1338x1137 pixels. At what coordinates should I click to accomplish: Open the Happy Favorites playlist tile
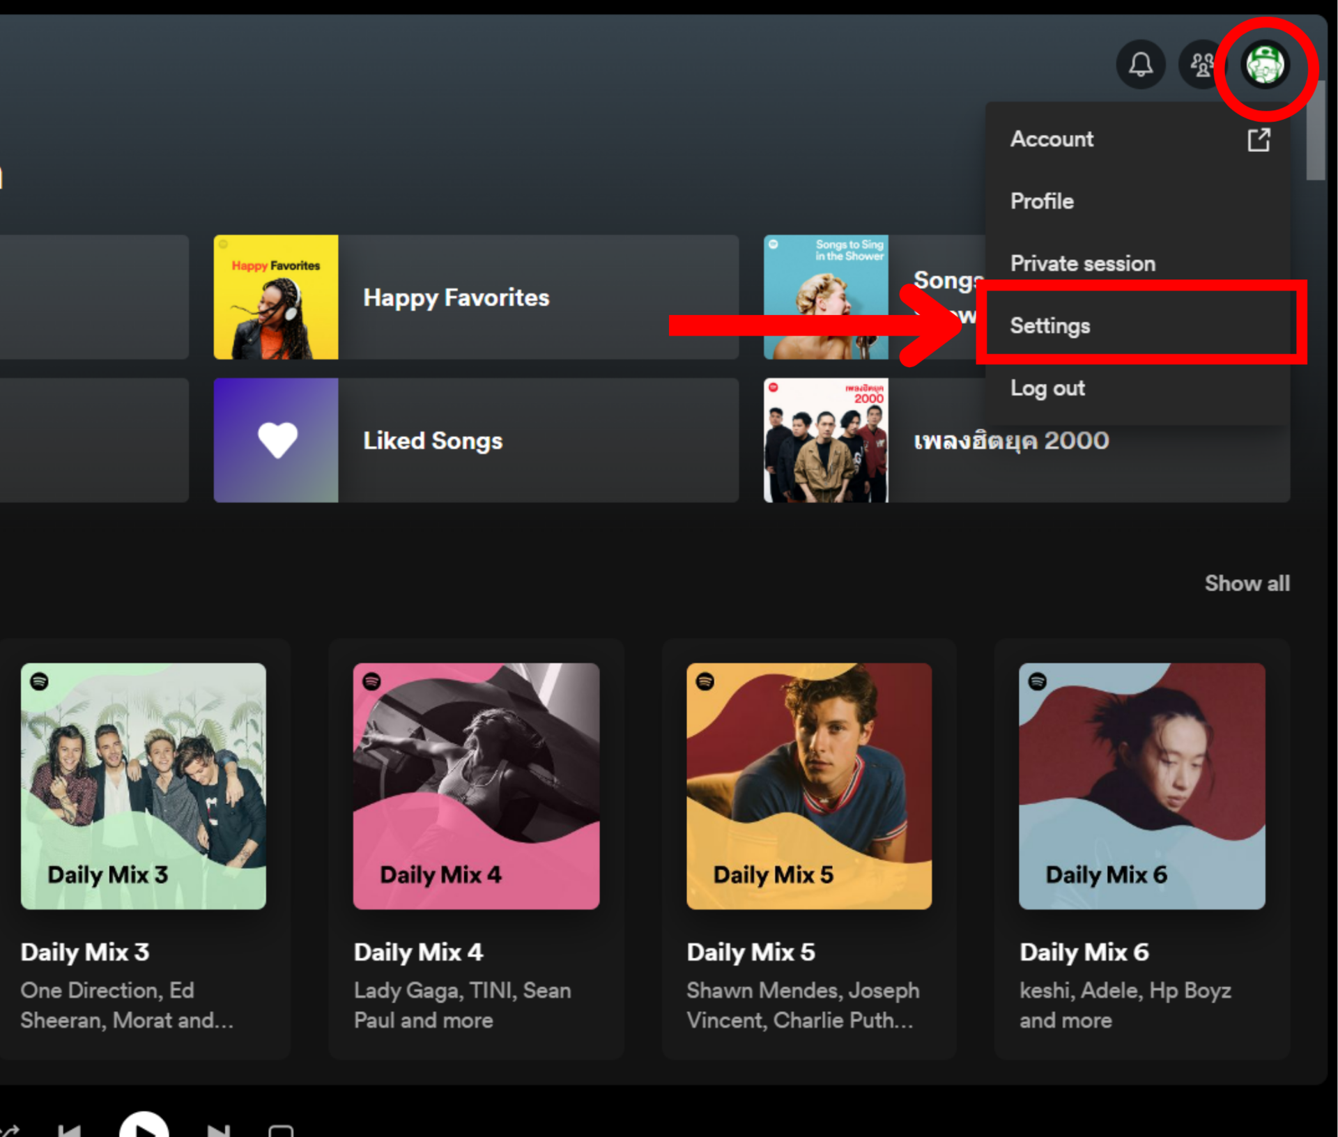tap(476, 297)
